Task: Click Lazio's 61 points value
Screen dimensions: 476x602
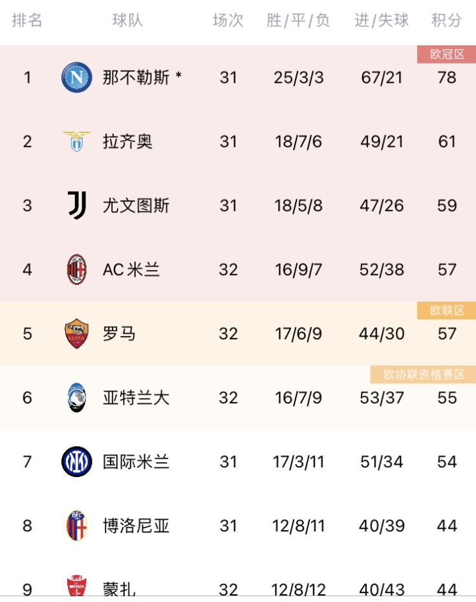Action: (447, 142)
